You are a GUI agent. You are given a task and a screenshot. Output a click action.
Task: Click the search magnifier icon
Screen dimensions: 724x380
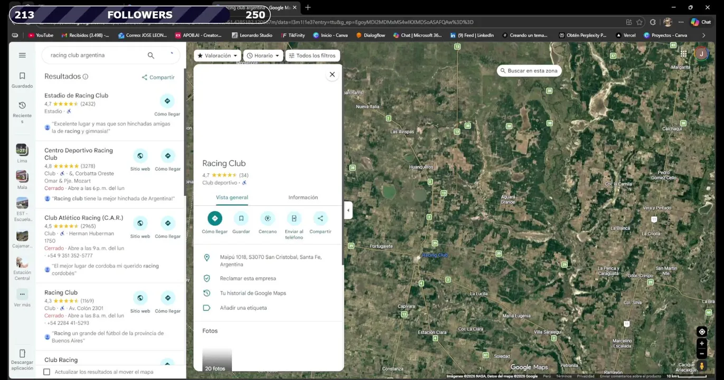[151, 55]
